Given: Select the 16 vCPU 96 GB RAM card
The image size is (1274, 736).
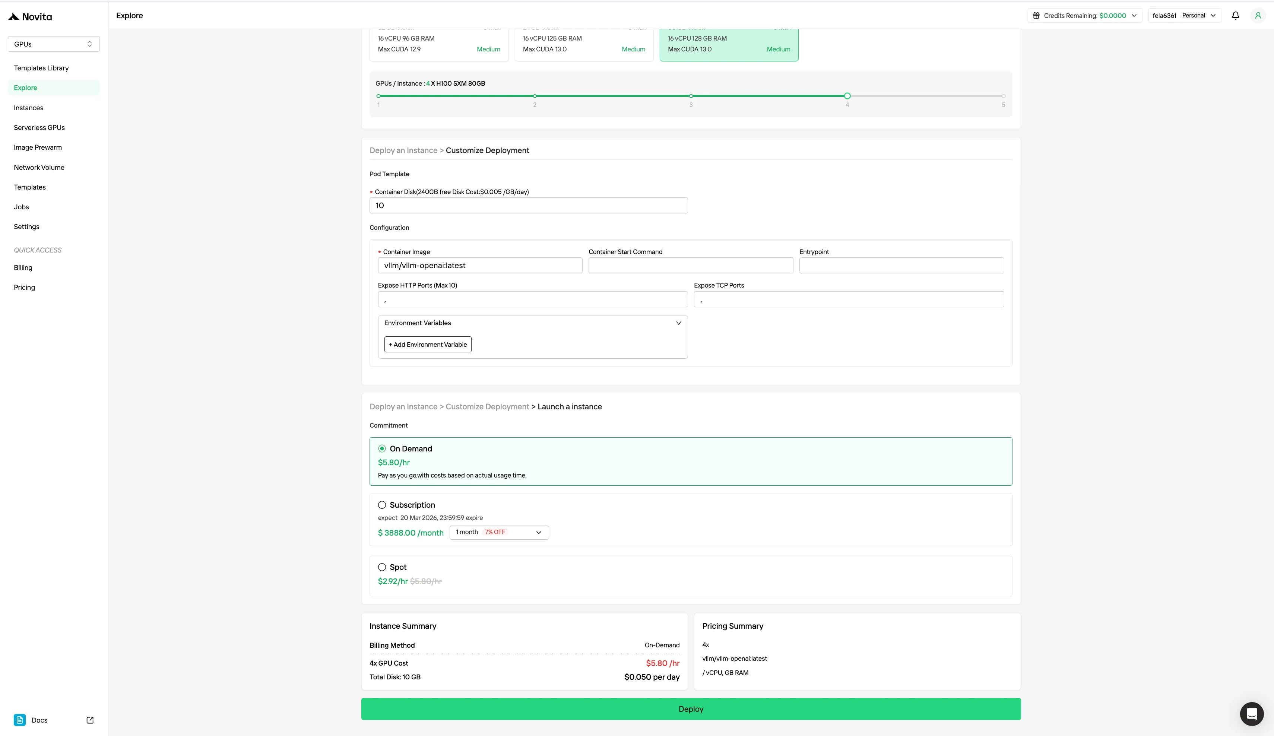Looking at the screenshot, I should (439, 45).
